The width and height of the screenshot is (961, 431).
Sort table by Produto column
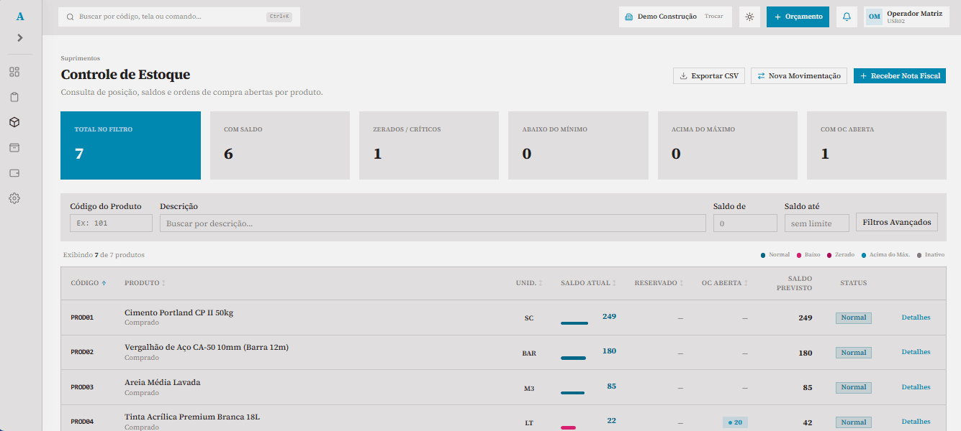pos(145,283)
